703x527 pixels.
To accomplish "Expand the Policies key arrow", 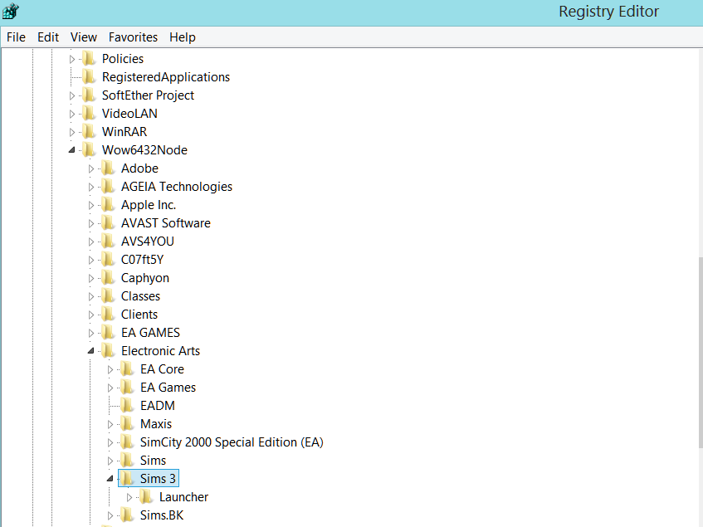I will (x=72, y=59).
